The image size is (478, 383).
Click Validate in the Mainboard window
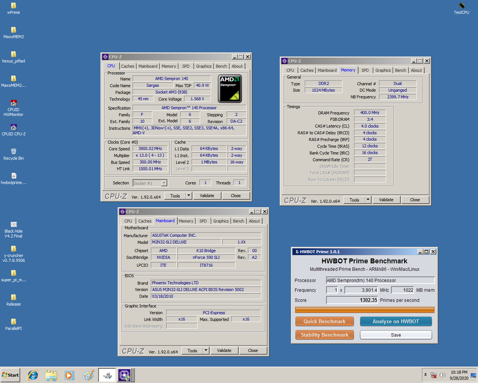pos(224,350)
